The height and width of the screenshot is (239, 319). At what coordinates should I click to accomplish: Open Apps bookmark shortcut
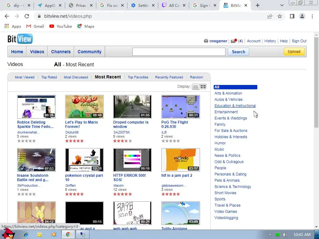pyautogui.click(x=12, y=26)
